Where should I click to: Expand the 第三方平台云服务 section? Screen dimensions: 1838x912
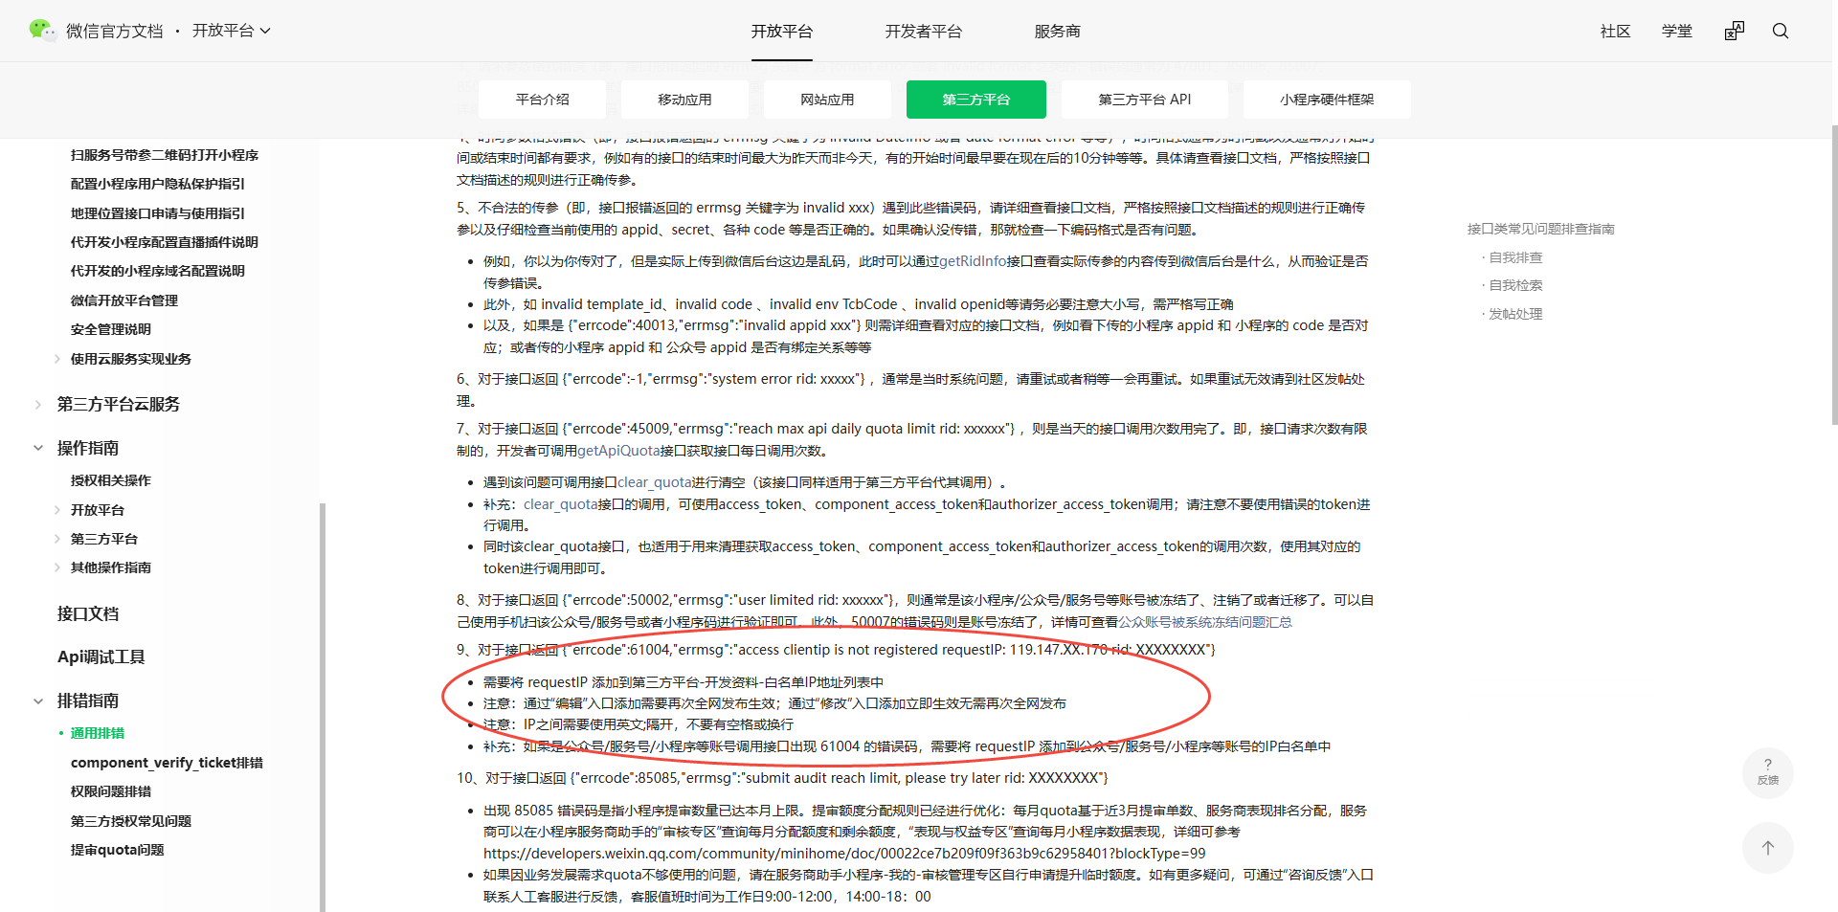[x=38, y=405]
